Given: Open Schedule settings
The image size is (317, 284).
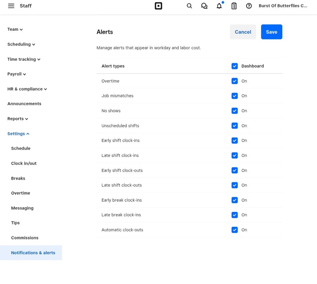Looking at the screenshot, I should pyautogui.click(x=21, y=148).
